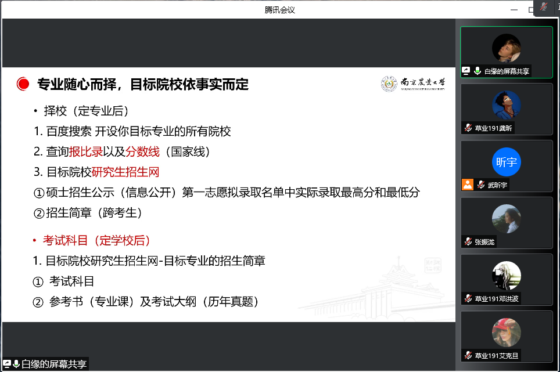Click the green mic icon in the top participant tile
Screen dimensions: 560x372
(x=478, y=71)
